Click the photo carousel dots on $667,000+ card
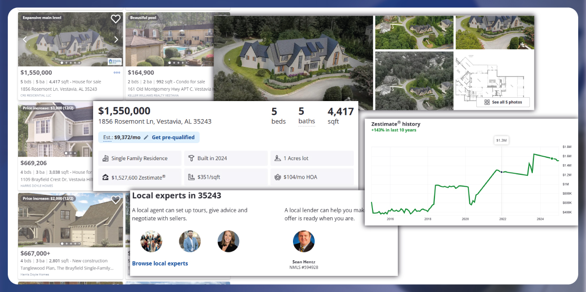Image resolution: width=586 pixels, height=292 pixels. coord(70,243)
